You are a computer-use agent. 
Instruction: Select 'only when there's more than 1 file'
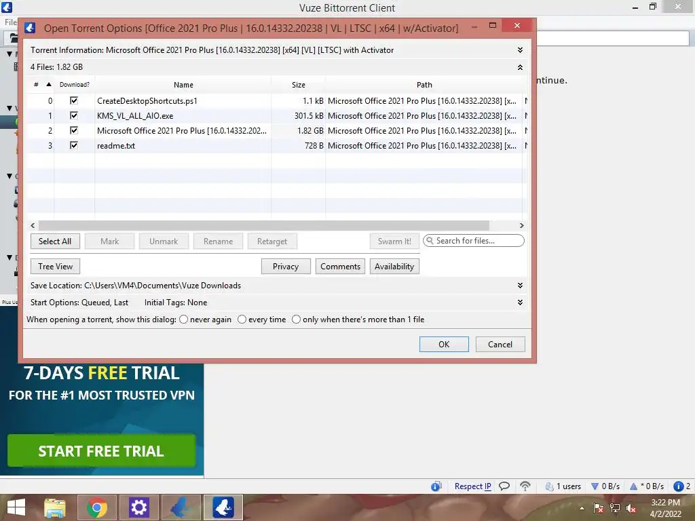[296, 320]
